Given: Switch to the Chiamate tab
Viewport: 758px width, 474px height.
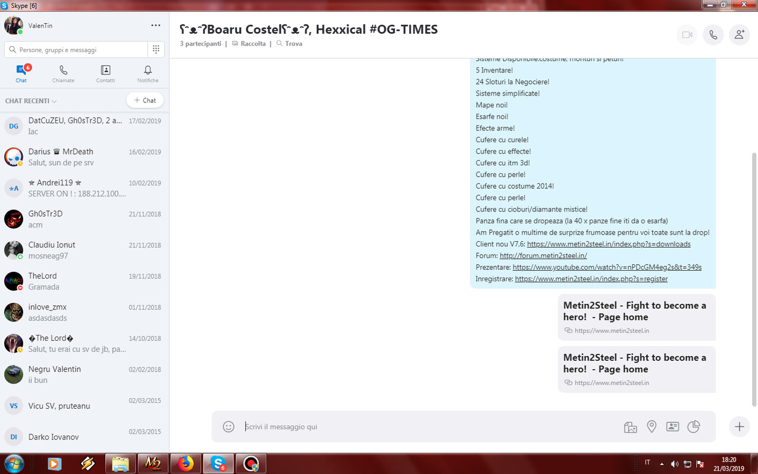Looking at the screenshot, I should pyautogui.click(x=63, y=74).
